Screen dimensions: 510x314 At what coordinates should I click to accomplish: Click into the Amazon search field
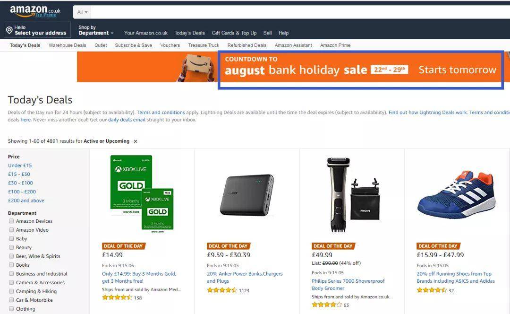[300, 12]
